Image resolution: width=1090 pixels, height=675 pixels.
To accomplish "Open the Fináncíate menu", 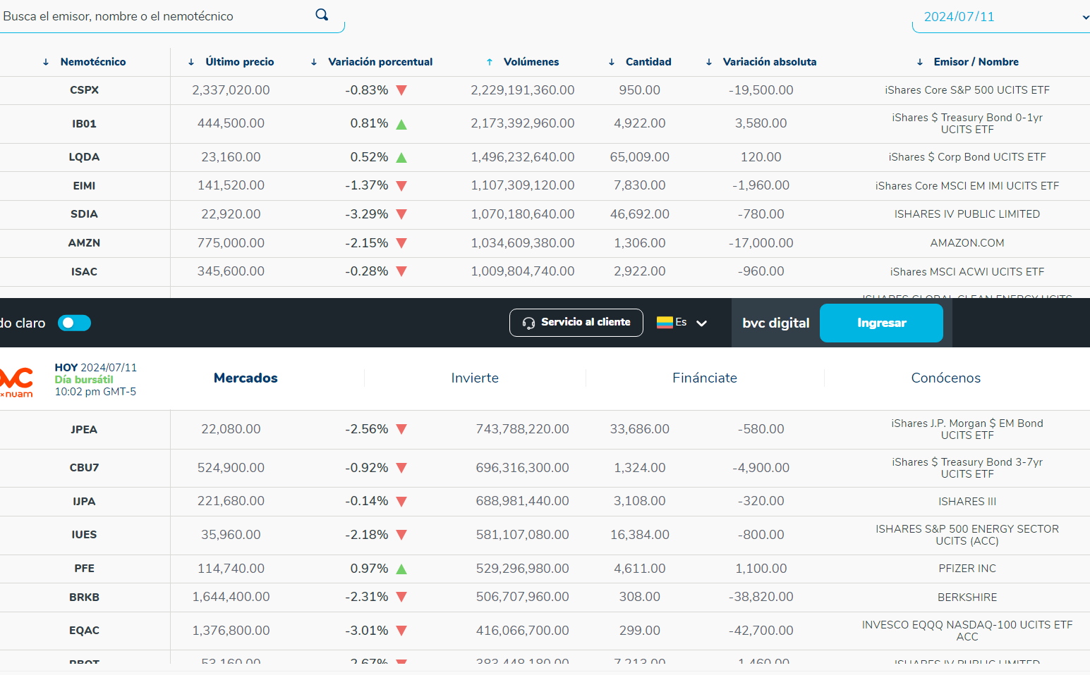I will (705, 378).
